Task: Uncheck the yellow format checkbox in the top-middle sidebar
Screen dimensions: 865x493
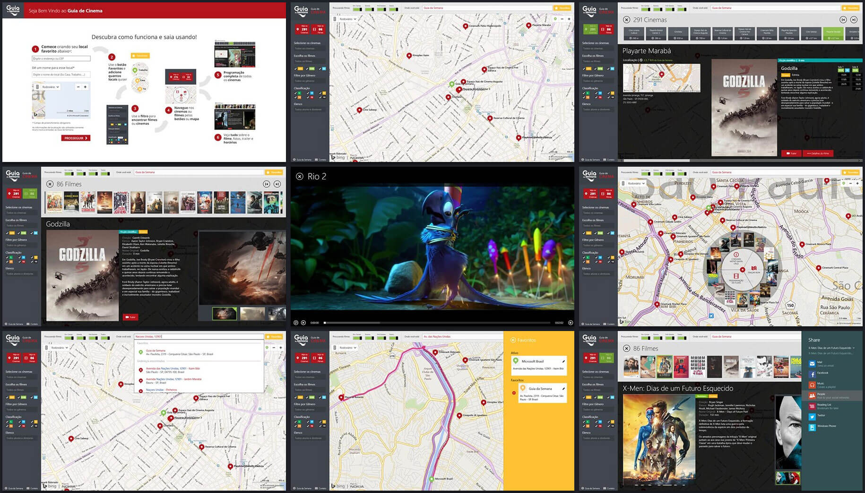Action: [296, 68]
